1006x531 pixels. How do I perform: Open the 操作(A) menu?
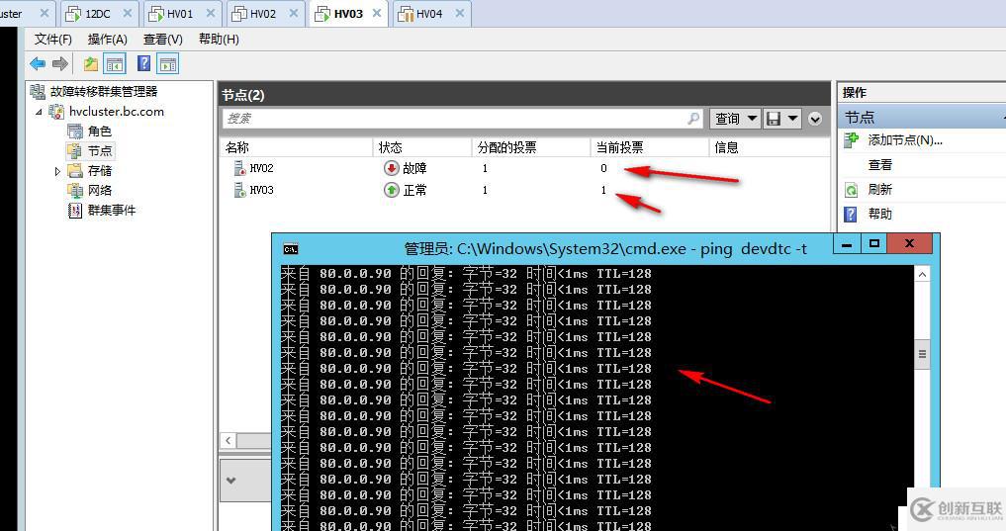point(107,40)
